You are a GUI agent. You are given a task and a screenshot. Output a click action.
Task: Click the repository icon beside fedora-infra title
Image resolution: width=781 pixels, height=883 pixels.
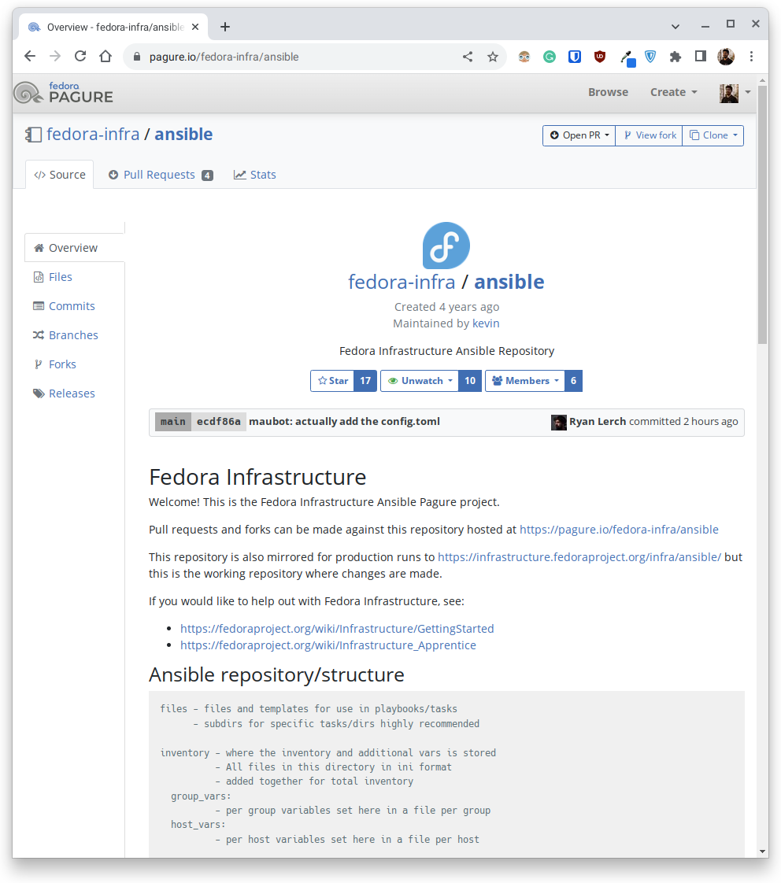tap(33, 135)
